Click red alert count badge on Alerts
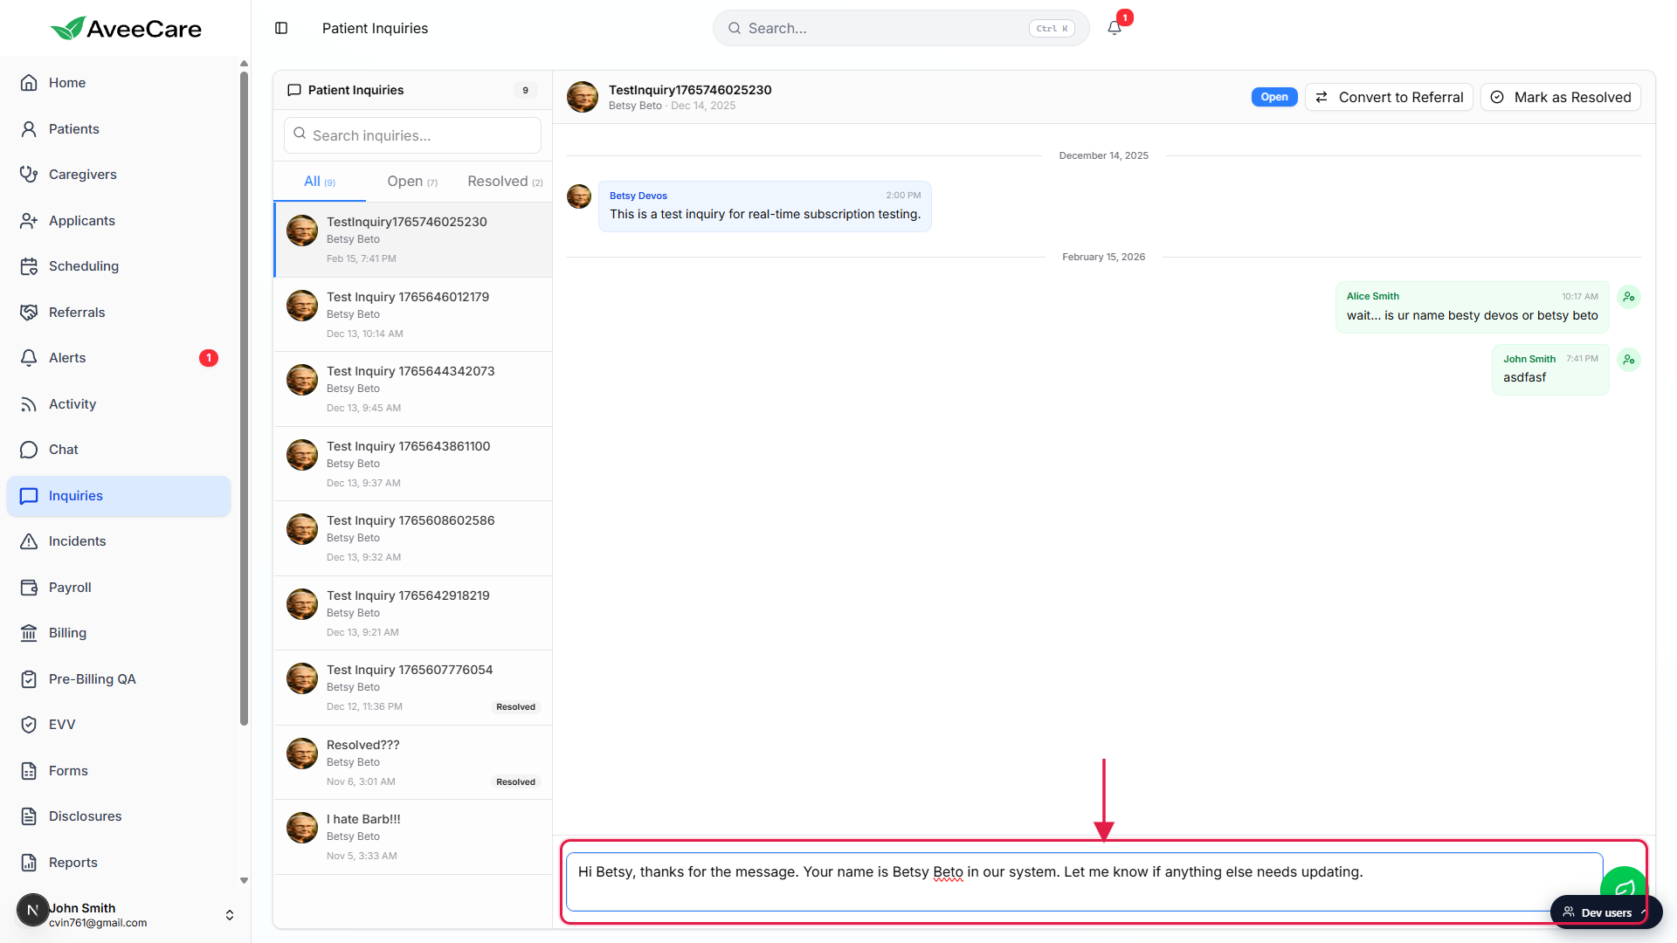 click(209, 358)
